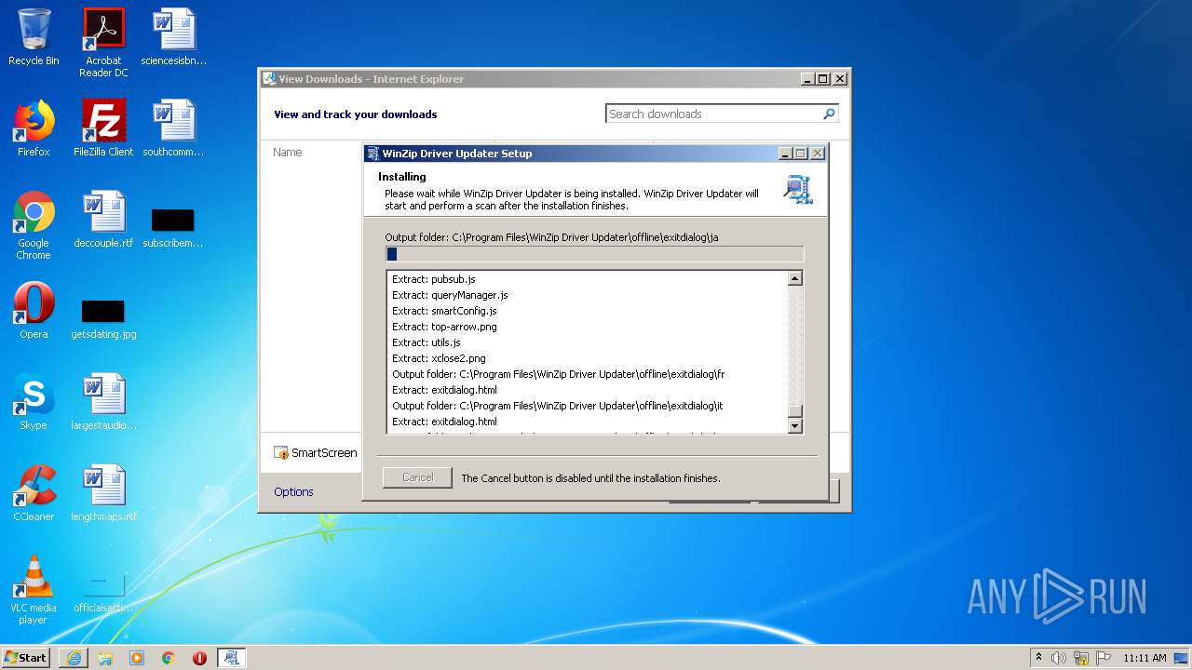Click the WinZip Setup title bar icon
The height and width of the screenshot is (670, 1192).
click(x=372, y=154)
